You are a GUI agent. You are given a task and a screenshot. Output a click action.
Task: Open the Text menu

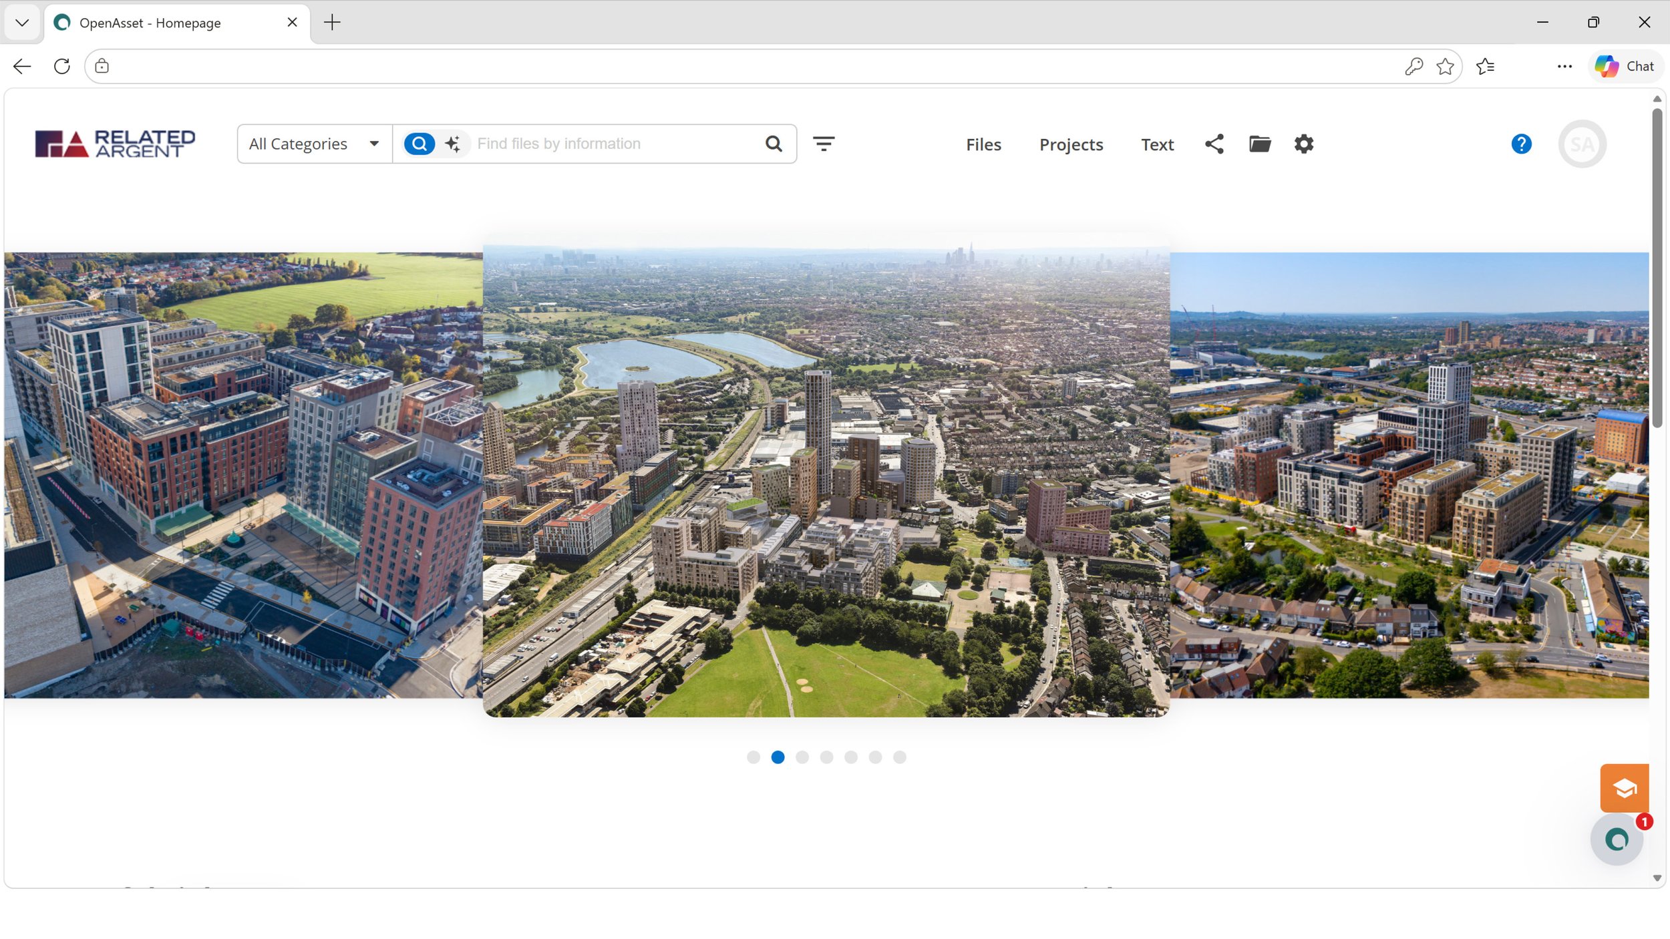pyautogui.click(x=1157, y=144)
